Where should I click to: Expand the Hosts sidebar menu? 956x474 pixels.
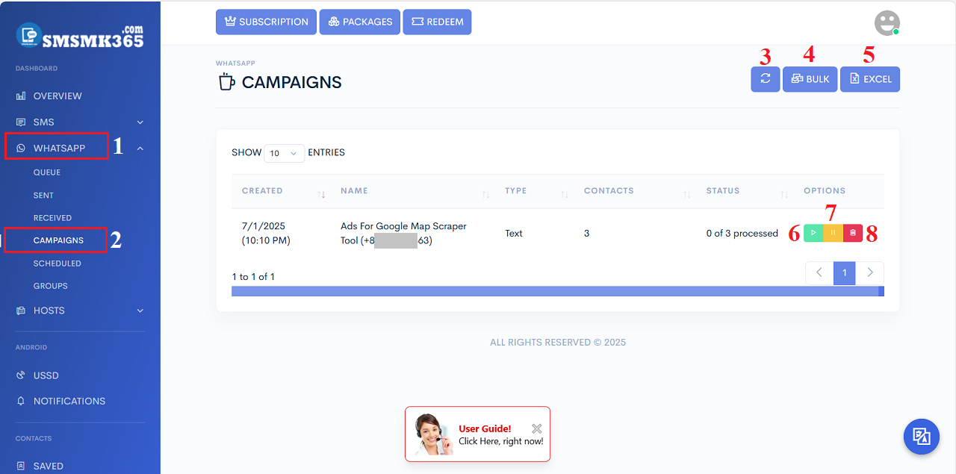pos(80,311)
